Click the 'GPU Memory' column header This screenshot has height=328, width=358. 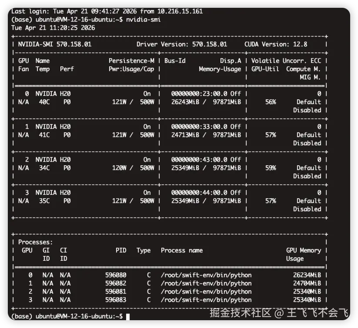(304, 250)
